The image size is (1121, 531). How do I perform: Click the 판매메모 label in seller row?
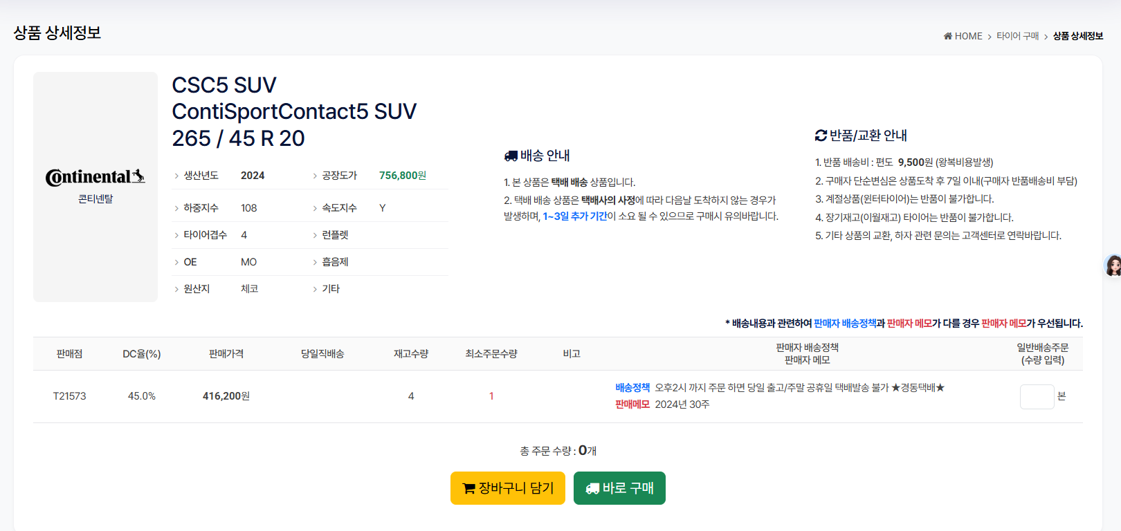(632, 404)
